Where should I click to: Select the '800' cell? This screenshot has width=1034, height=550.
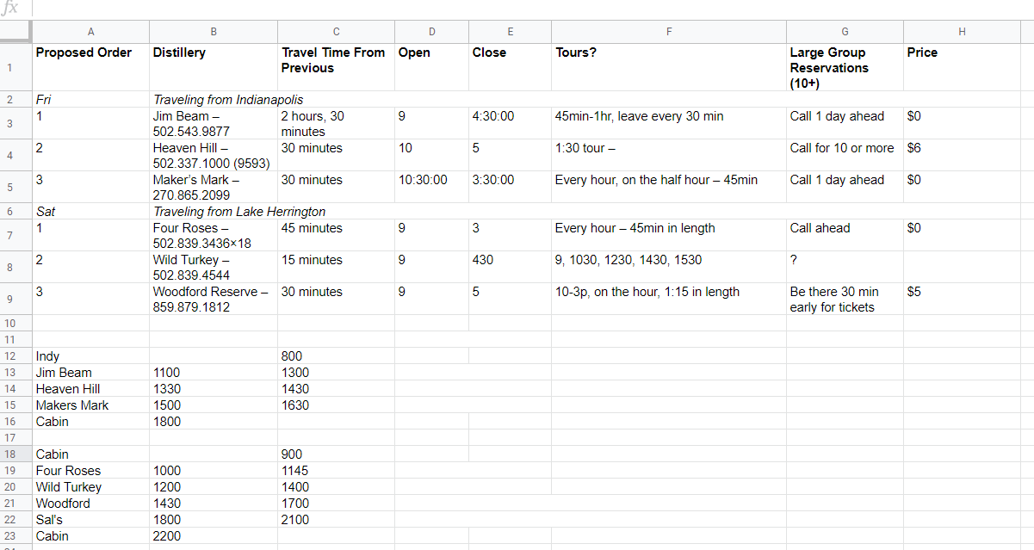tap(337, 356)
